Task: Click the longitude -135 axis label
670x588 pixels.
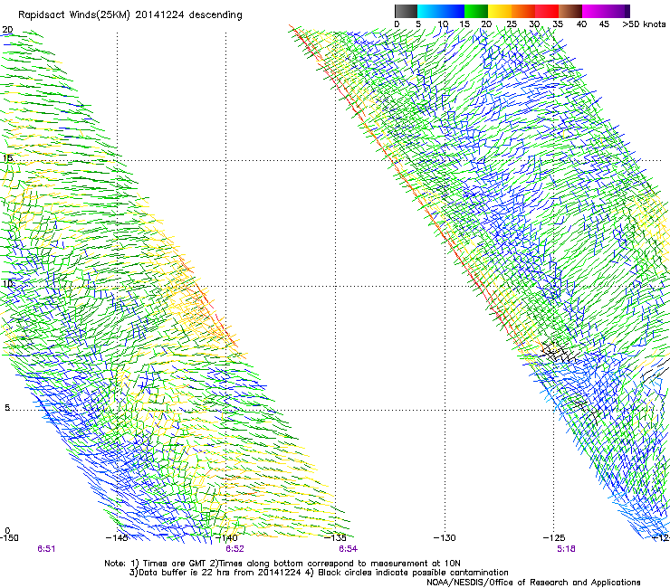Action: pyautogui.click(x=335, y=538)
